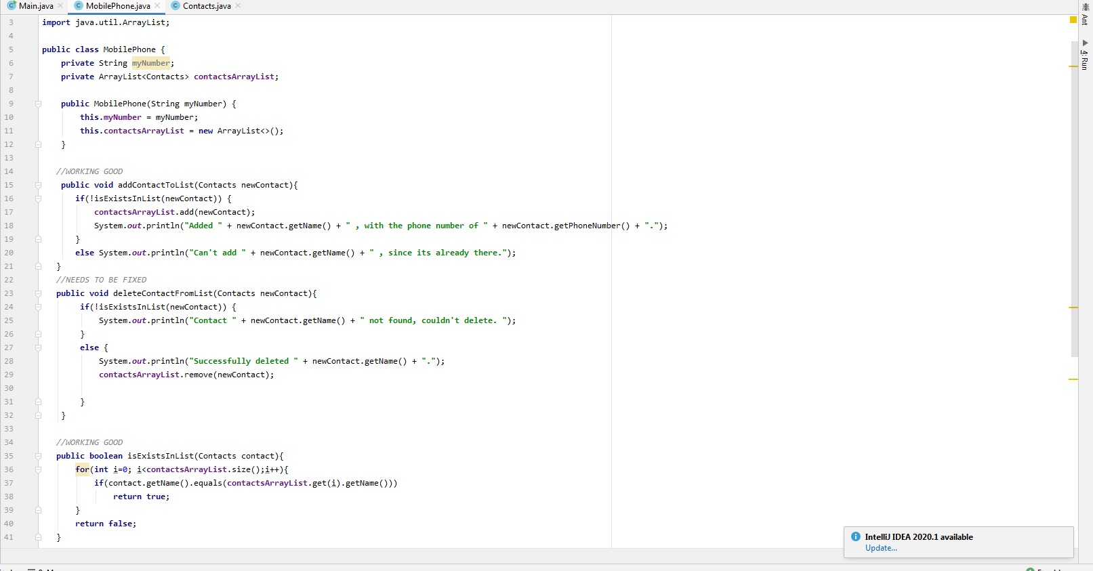Image resolution: width=1093 pixels, height=571 pixels.
Task: Click the isExistsInList method name on line 35
Action: coord(161,456)
